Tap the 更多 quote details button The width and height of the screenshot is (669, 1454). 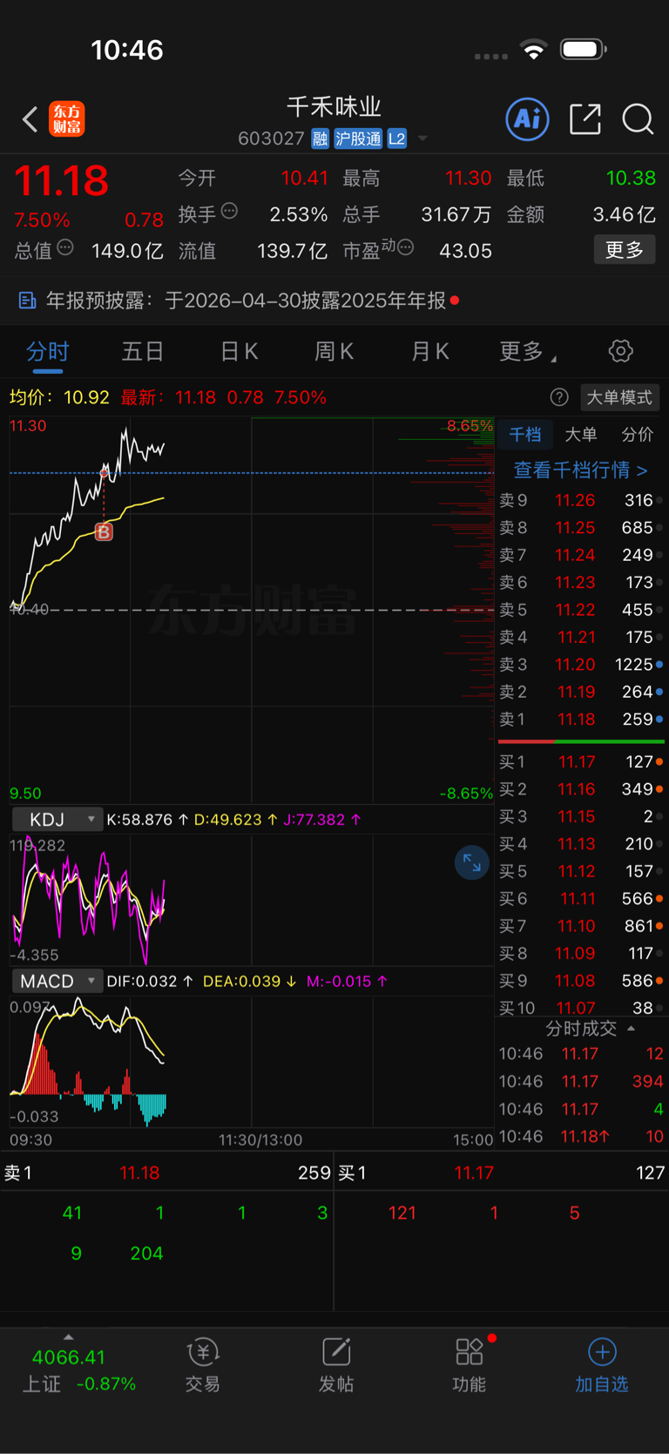625,250
